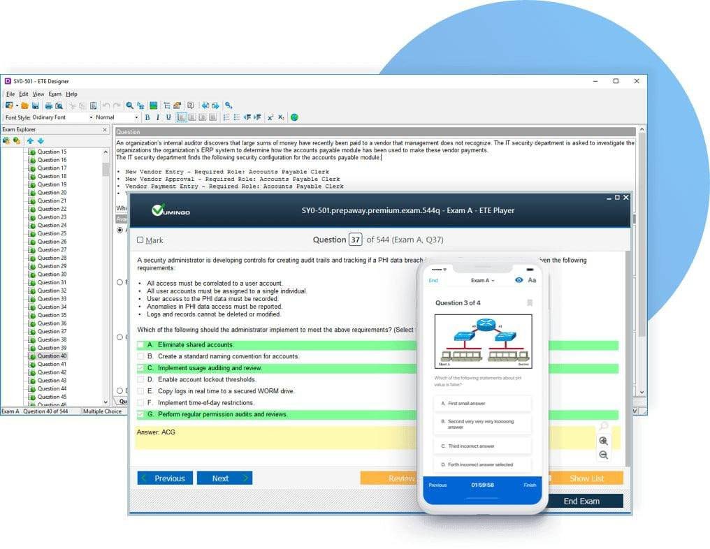Screen dimensions: 710x549
Task: Check the Mark checkbox
Action: [x=140, y=240]
